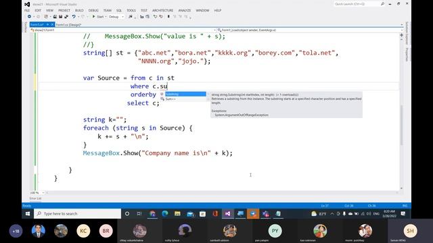Open the Office app from the taskbar
The width and height of the screenshot is (433, 243).
point(215,214)
